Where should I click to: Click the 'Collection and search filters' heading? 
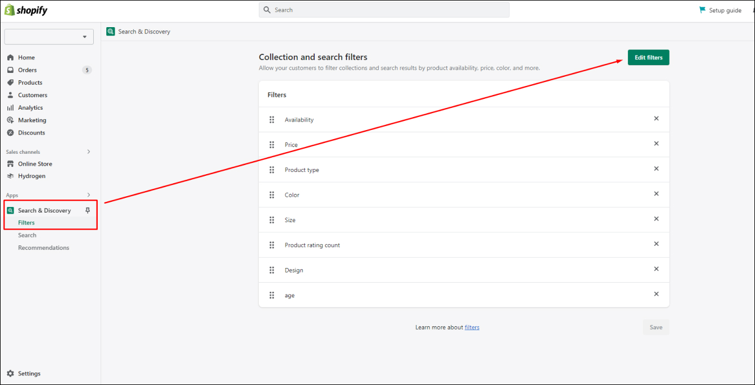pyautogui.click(x=313, y=57)
